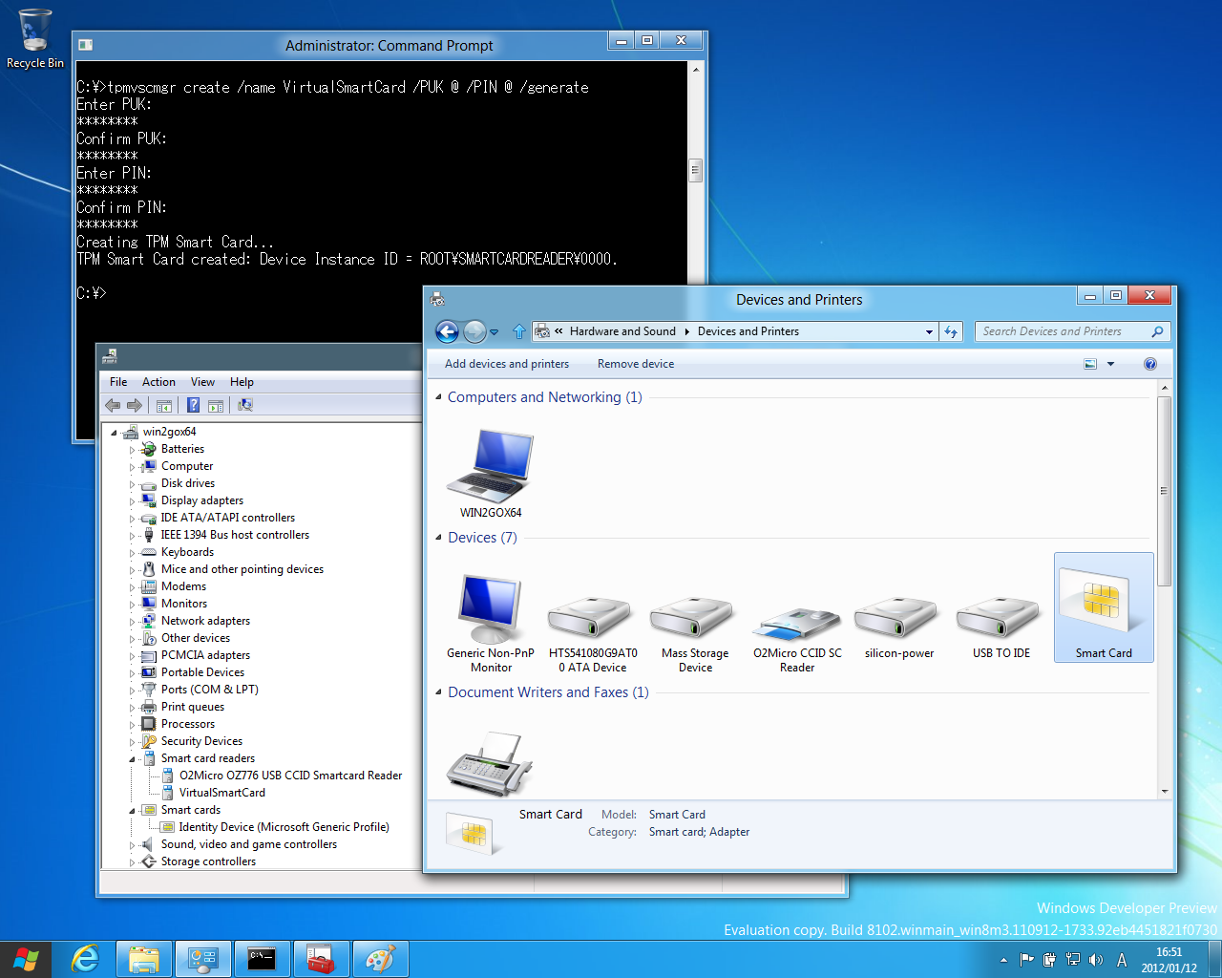Open the Help menu in Device Manager
The image size is (1222, 978).
(x=242, y=382)
